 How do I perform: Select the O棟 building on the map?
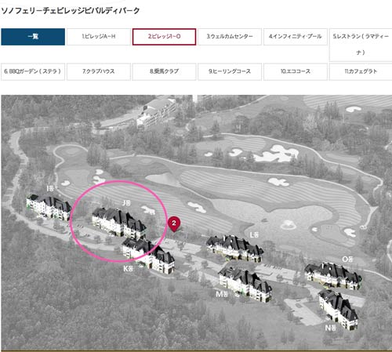[x=333, y=276]
